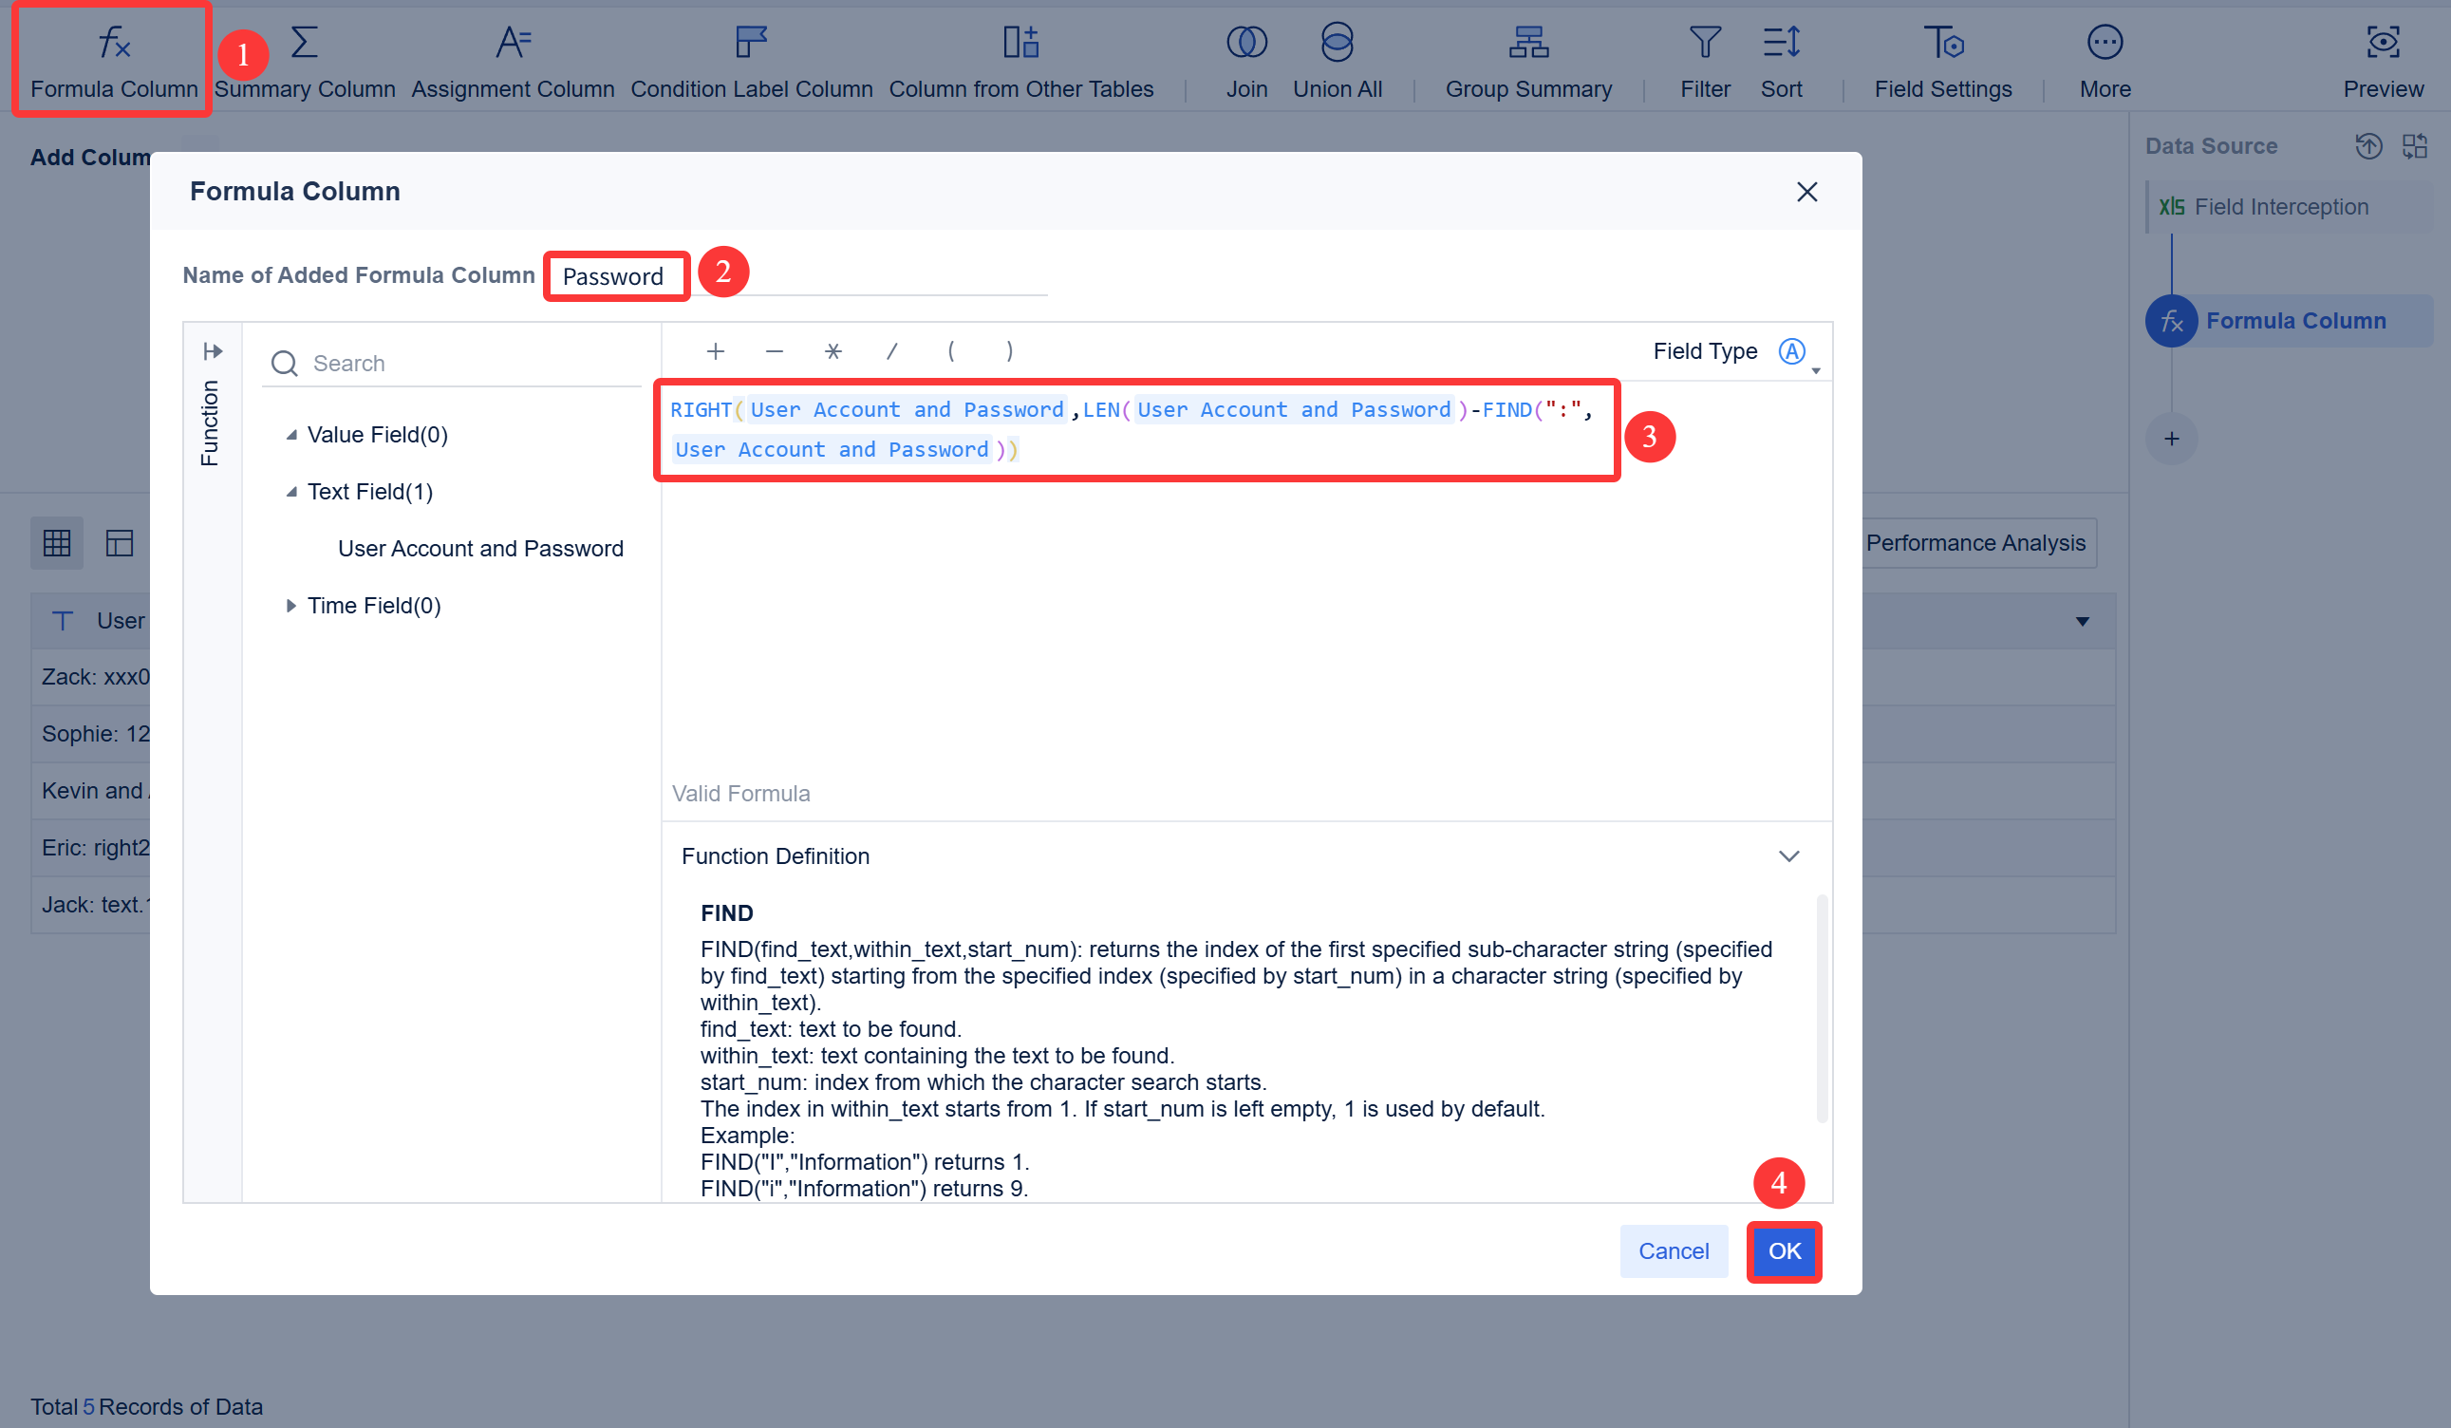Select the Filter tool

tap(1704, 58)
